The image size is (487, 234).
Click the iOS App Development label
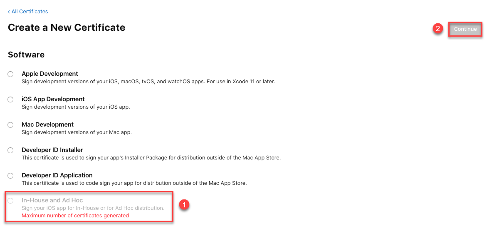click(53, 99)
